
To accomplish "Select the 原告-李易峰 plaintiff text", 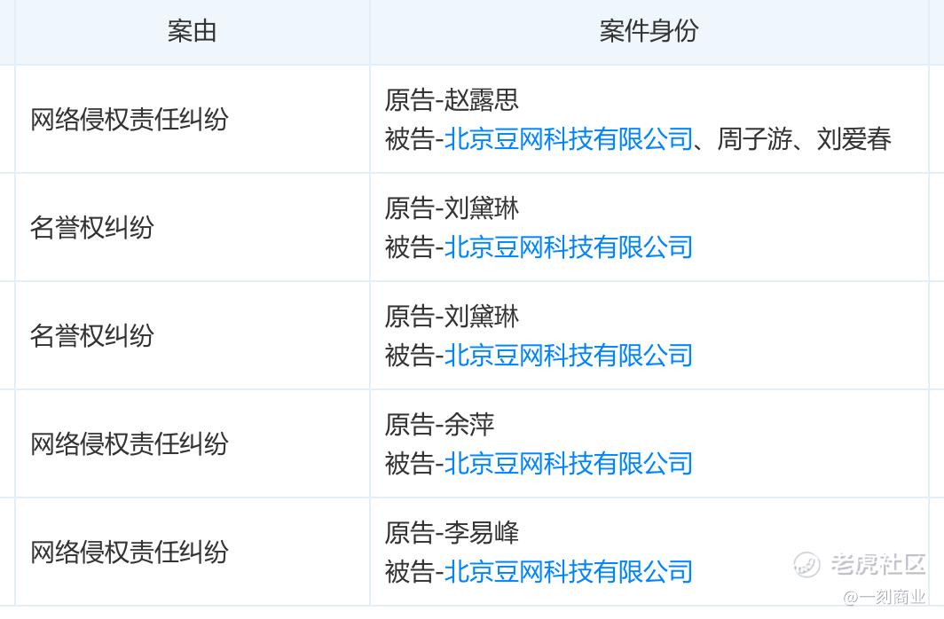I will pos(451,533).
